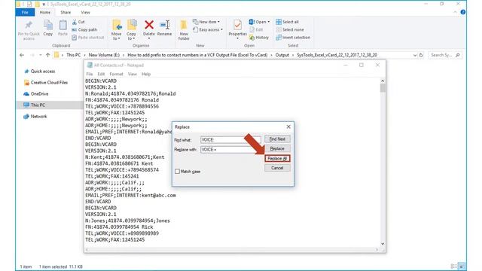Open Network in sidebar
The height and width of the screenshot is (271, 482).
click(35, 117)
